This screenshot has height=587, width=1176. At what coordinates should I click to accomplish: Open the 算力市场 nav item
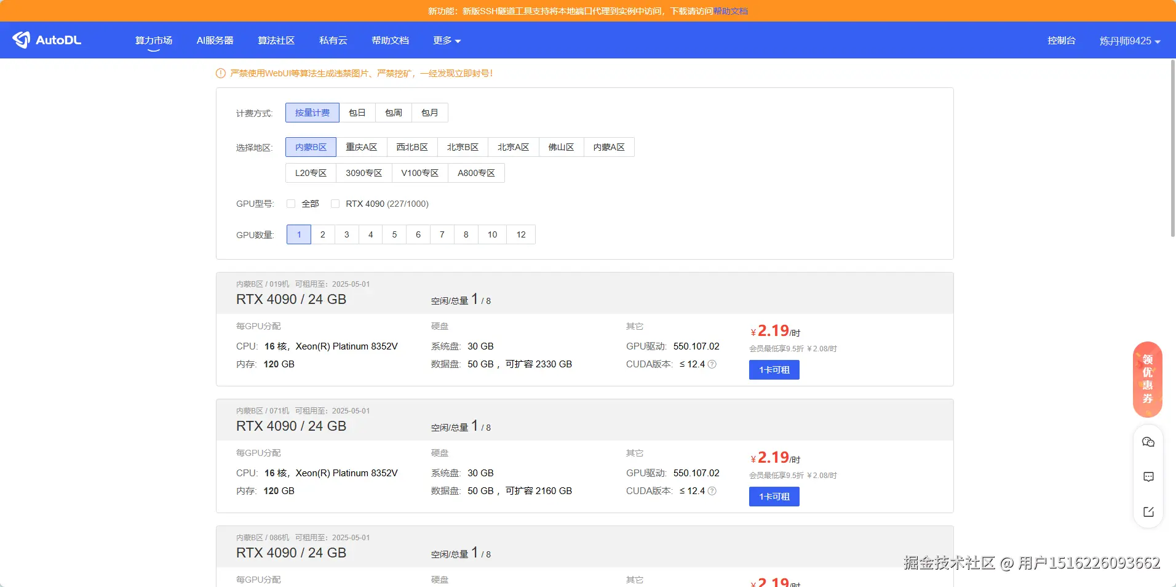pyautogui.click(x=154, y=41)
